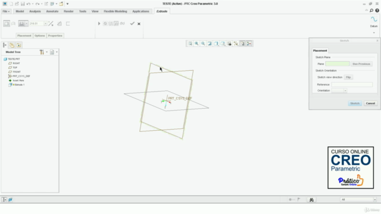The width and height of the screenshot is (381, 214).
Task: Click the Zoom Out icon in graphics toolbar
Action: pos(203,43)
